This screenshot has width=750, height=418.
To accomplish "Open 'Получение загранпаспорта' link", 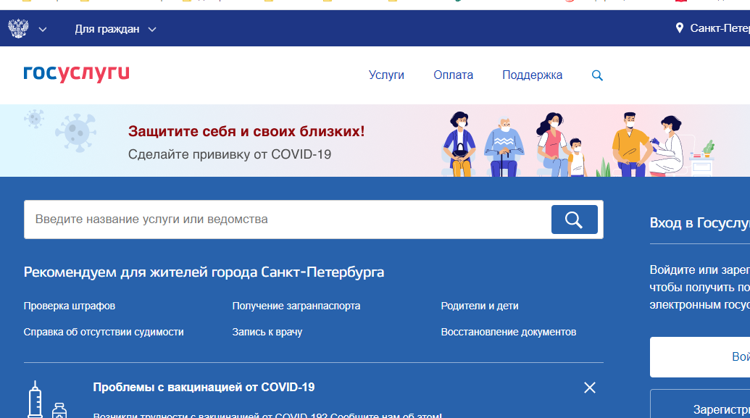I will point(296,306).
